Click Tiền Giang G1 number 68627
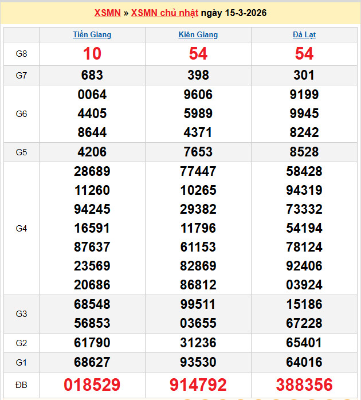This screenshot has width=361, height=400. coord(92,362)
